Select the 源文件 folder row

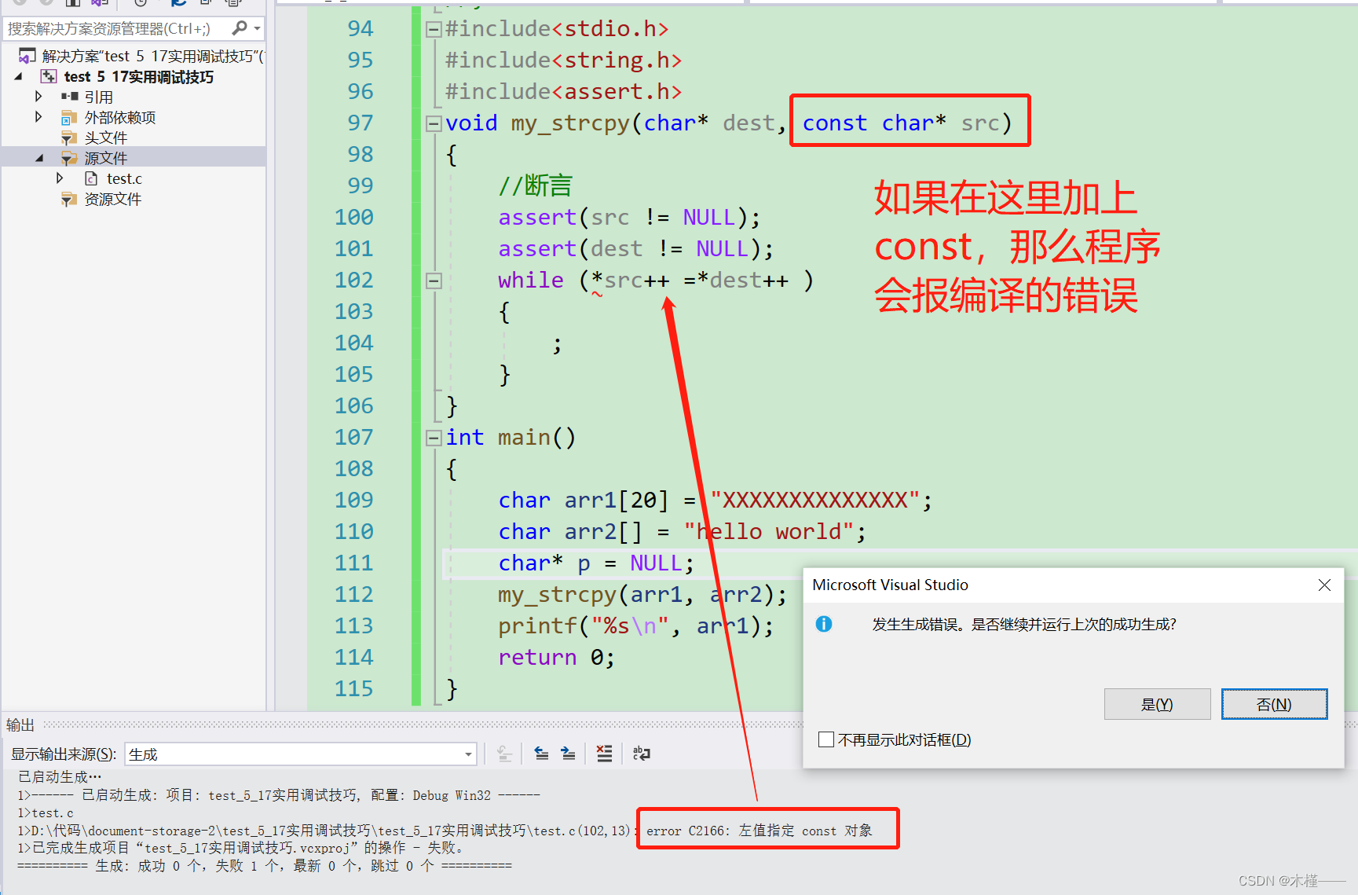point(134,158)
